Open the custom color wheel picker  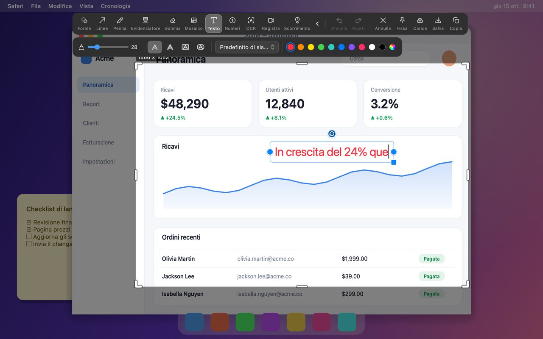392,47
